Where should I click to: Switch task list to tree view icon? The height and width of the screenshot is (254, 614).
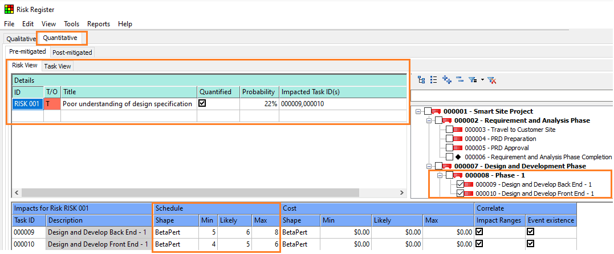[x=421, y=80]
